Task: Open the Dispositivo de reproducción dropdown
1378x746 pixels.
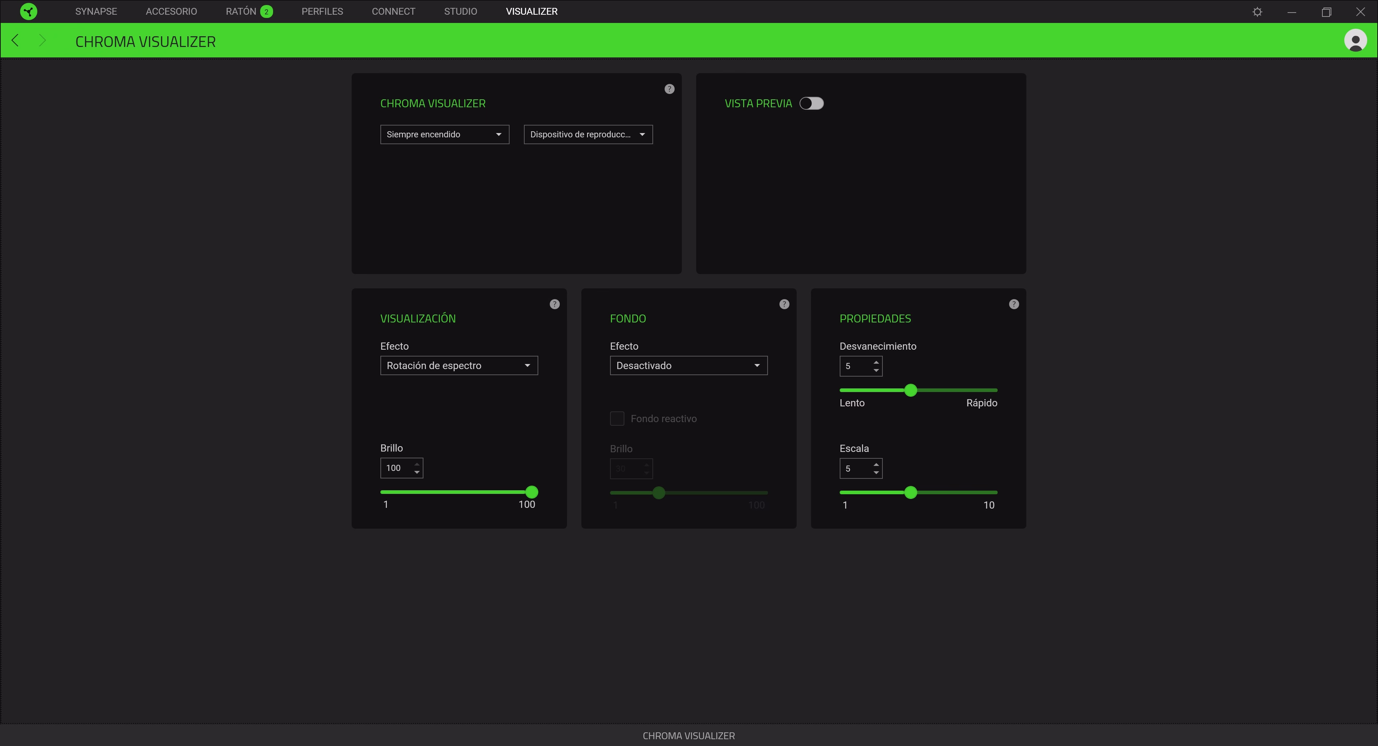Action: [588, 135]
